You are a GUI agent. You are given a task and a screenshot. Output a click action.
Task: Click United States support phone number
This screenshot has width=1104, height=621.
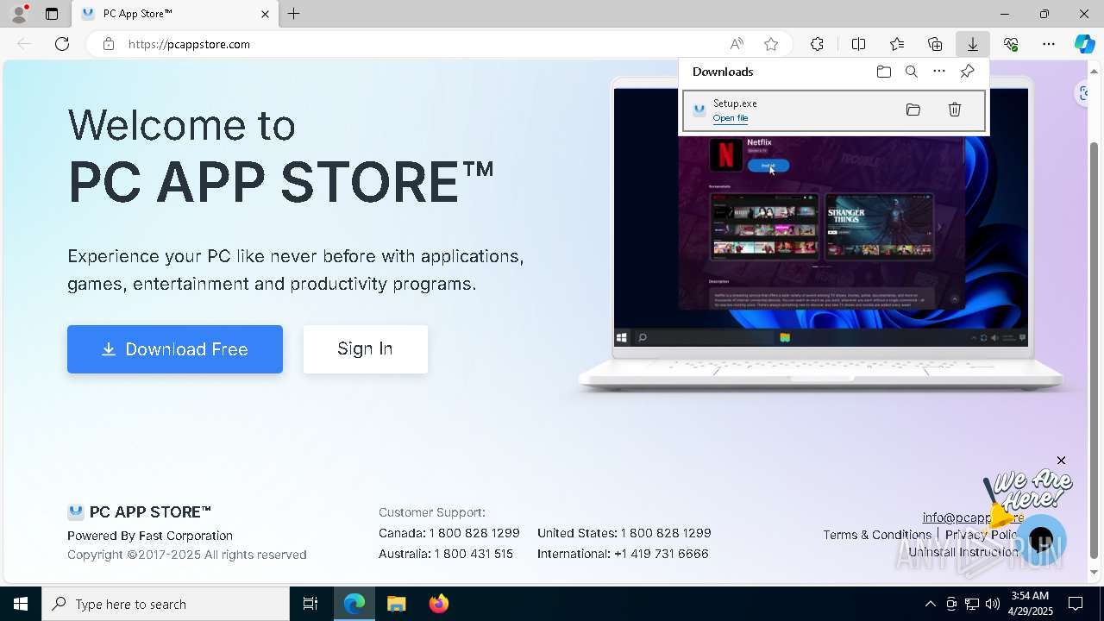[x=666, y=533]
